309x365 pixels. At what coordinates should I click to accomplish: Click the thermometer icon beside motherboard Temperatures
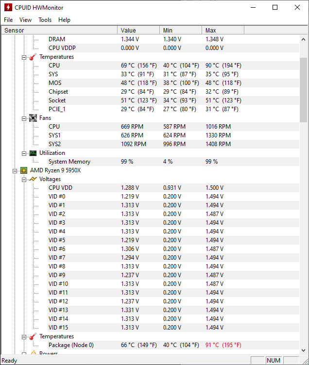tap(33, 57)
